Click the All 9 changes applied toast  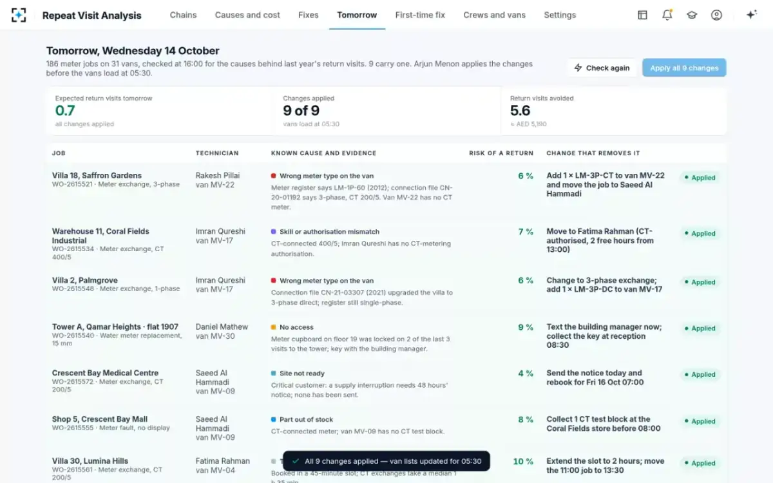click(386, 461)
